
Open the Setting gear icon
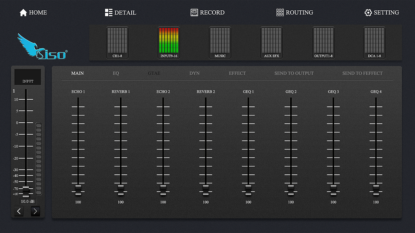[368, 13]
